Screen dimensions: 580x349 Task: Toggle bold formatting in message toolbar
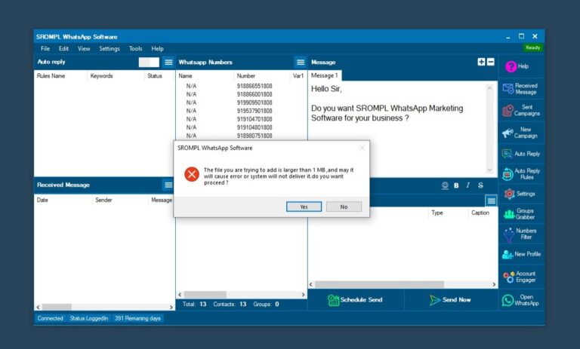456,185
